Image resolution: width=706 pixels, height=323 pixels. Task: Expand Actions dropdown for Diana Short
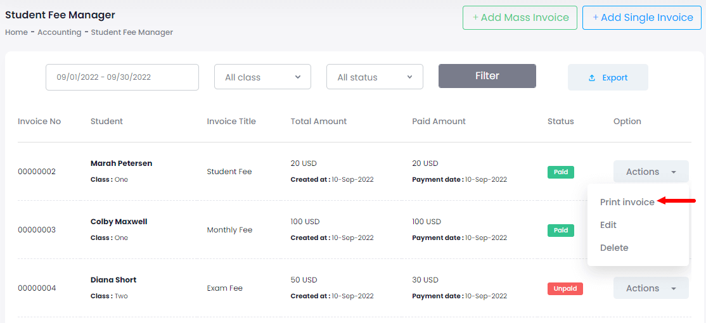click(x=650, y=288)
